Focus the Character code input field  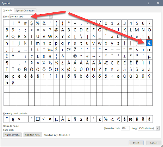125,128
